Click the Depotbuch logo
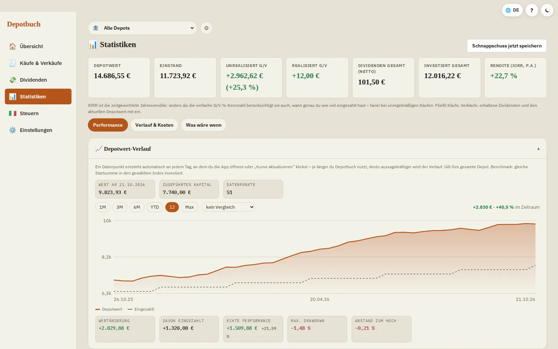 click(24, 24)
